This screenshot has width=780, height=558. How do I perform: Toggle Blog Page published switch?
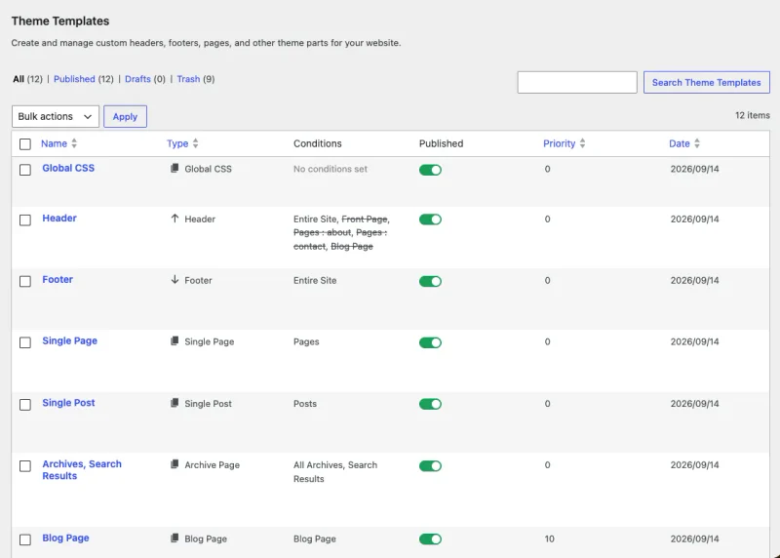click(x=430, y=539)
